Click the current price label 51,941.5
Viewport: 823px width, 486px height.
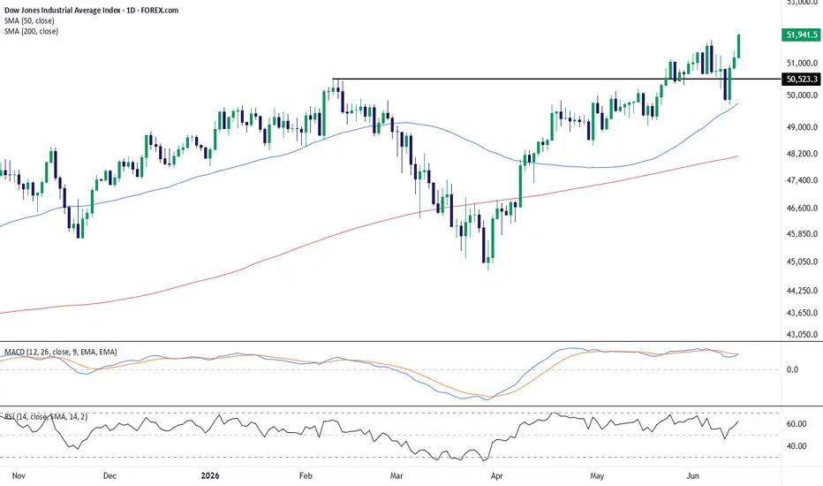pyautogui.click(x=802, y=34)
